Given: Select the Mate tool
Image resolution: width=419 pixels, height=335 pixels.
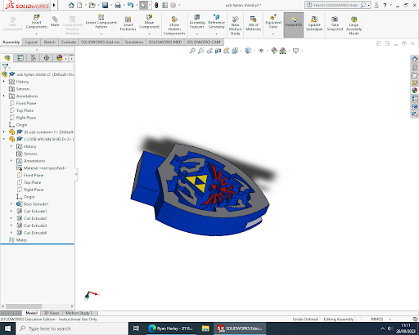Looking at the screenshot, I should (x=55, y=21).
